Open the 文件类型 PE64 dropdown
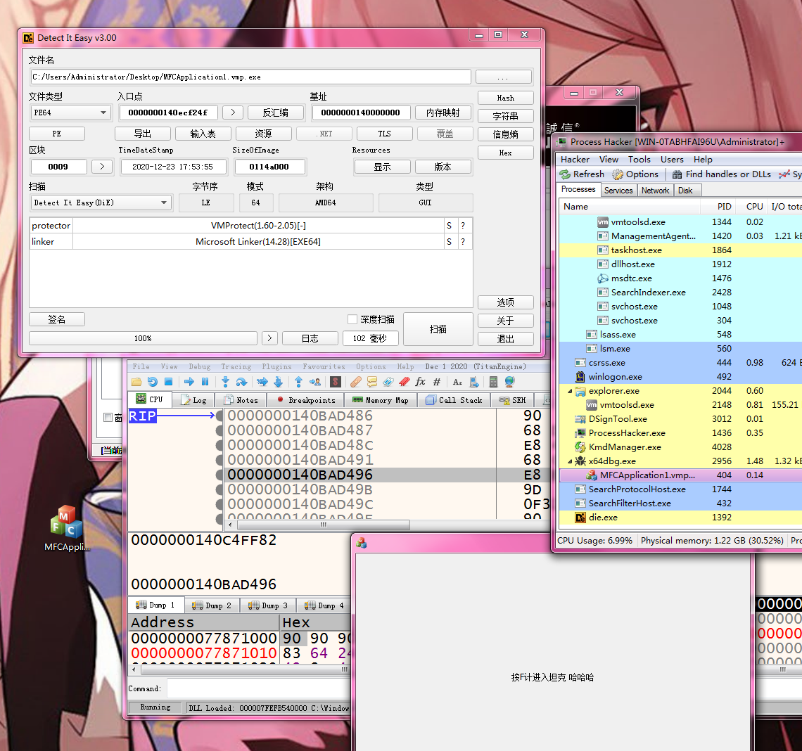This screenshot has width=802, height=751. (x=70, y=113)
